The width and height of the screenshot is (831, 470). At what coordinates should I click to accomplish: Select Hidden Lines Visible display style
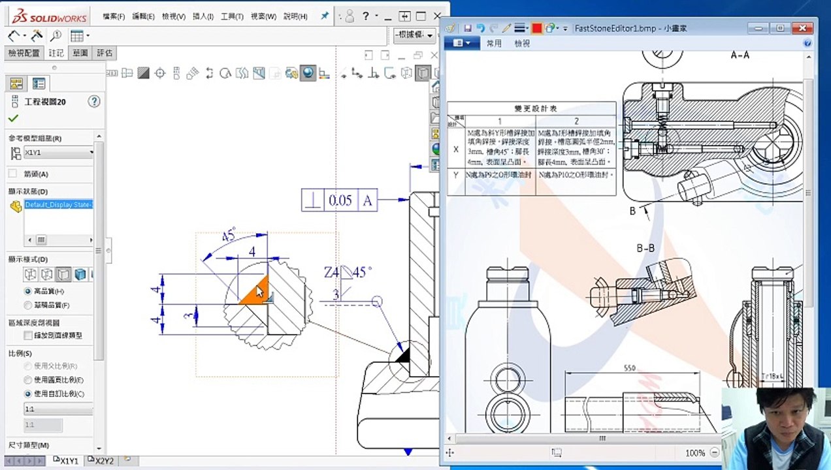pyautogui.click(x=46, y=274)
